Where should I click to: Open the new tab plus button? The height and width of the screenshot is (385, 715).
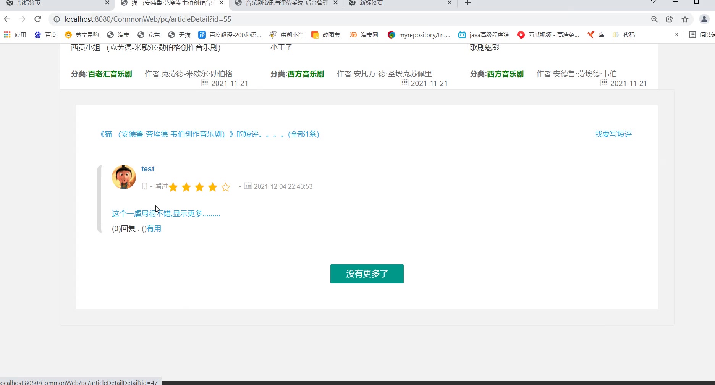467,3
